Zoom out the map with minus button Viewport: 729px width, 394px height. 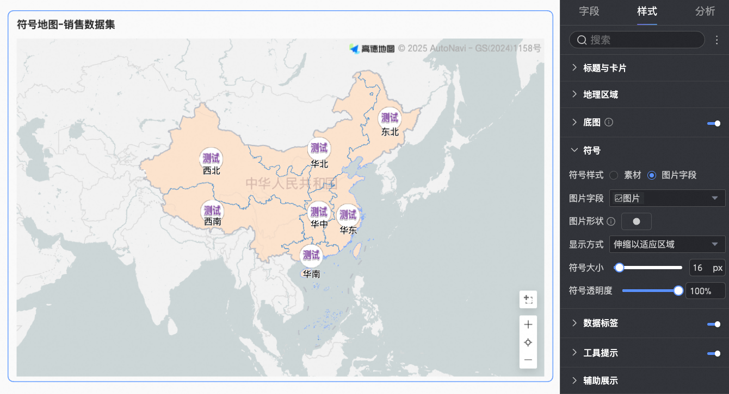528,360
